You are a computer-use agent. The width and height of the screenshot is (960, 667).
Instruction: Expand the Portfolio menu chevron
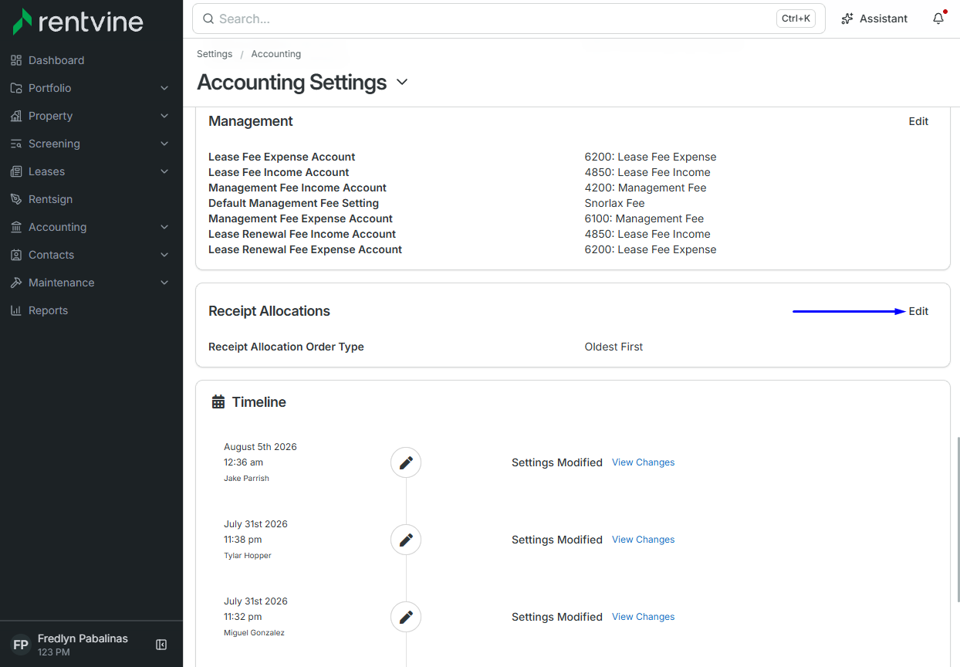164,88
